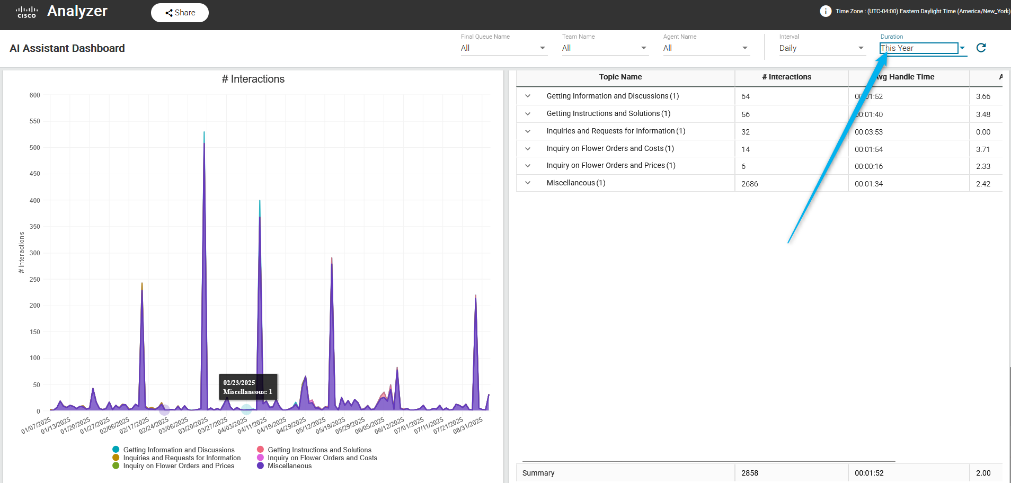Viewport: 1011px width, 483px height.
Task: Sort by # Interactions column header
Action: pyautogui.click(x=786, y=77)
